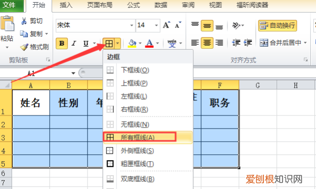
Task: Click the Paste clipboard icon
Action: coord(7,23)
